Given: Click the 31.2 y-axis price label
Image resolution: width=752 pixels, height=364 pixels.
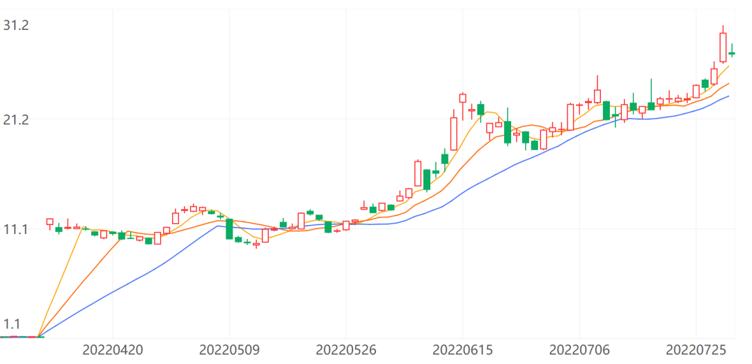Looking at the screenshot, I should click(15, 25).
